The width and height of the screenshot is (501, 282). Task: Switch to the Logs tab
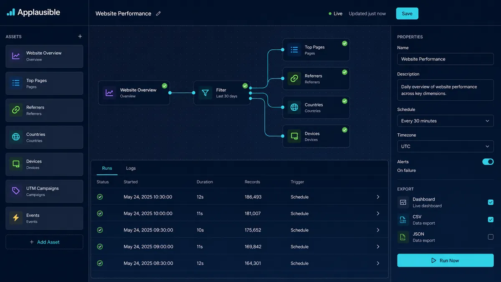click(x=131, y=168)
